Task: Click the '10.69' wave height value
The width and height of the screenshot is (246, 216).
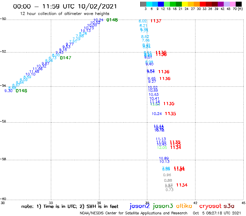Action: click(x=153, y=90)
